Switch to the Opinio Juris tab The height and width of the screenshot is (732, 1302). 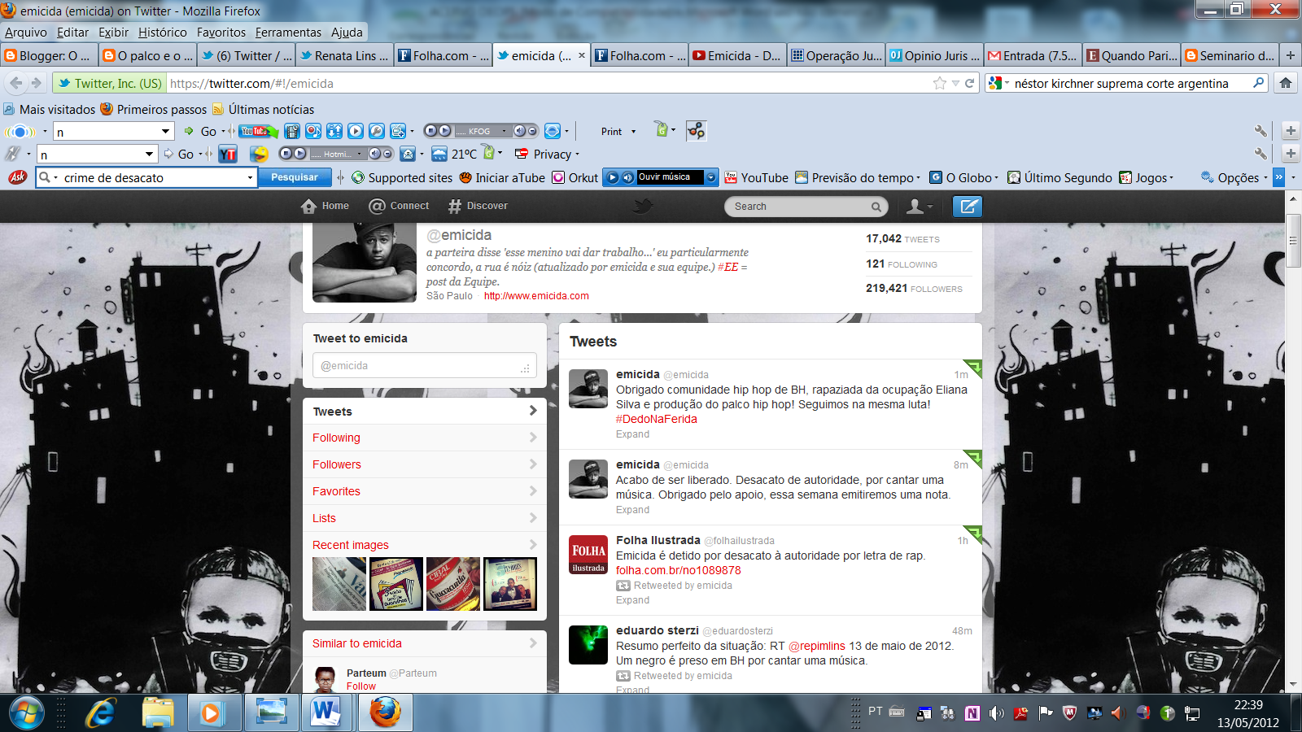(934, 55)
